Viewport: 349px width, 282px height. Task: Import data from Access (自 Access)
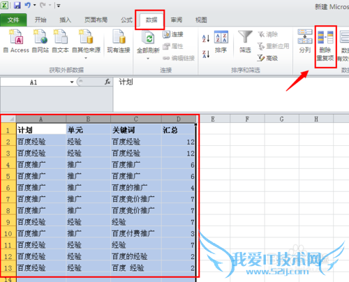tap(16, 41)
